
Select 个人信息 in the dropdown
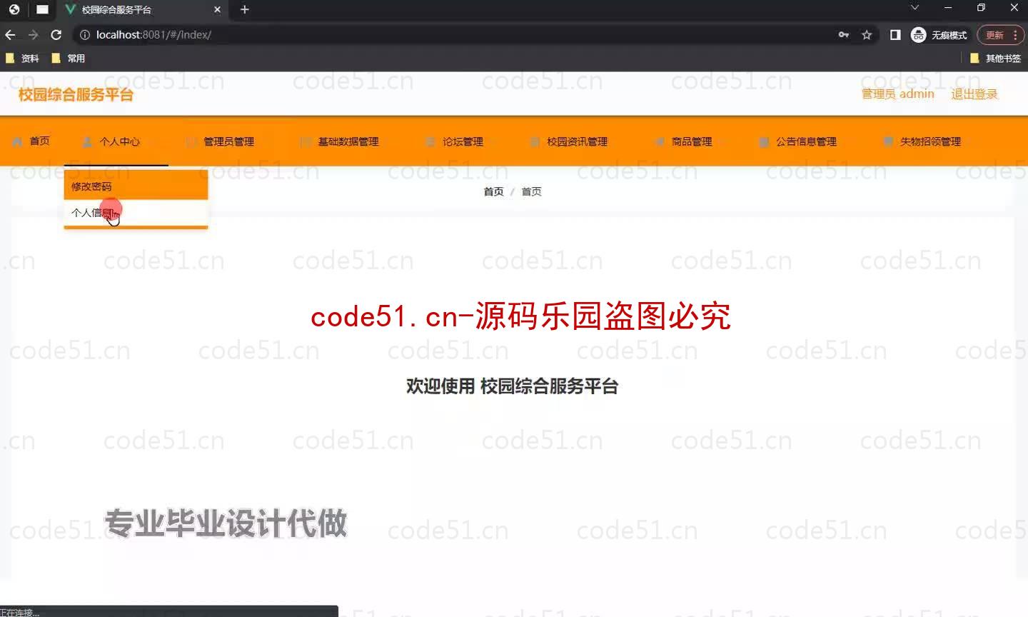click(x=136, y=213)
